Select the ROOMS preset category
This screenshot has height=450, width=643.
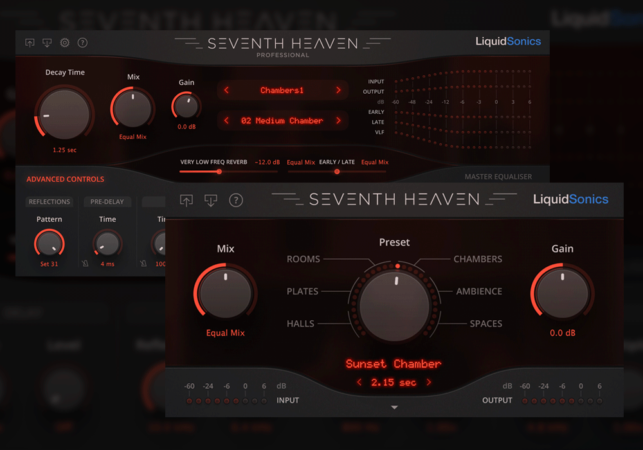[x=303, y=259]
